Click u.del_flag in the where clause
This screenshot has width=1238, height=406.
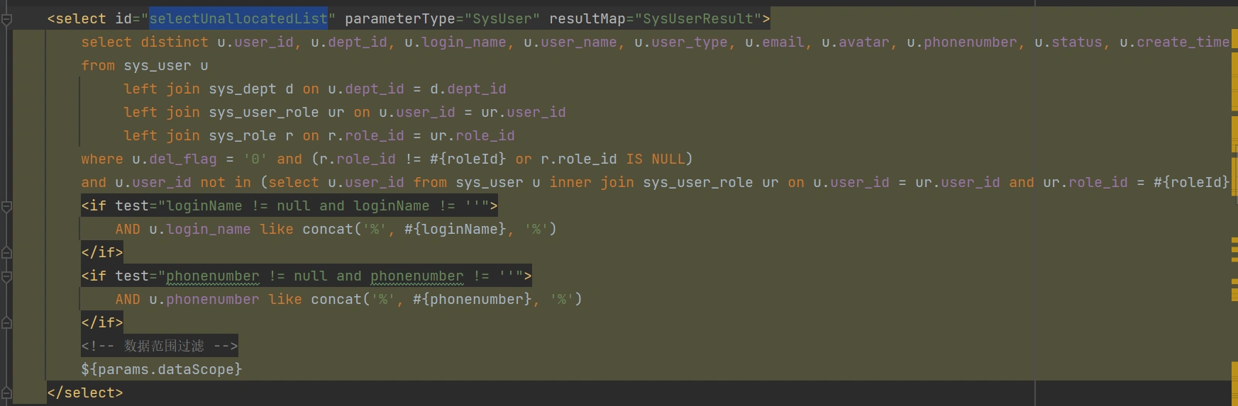tap(174, 159)
